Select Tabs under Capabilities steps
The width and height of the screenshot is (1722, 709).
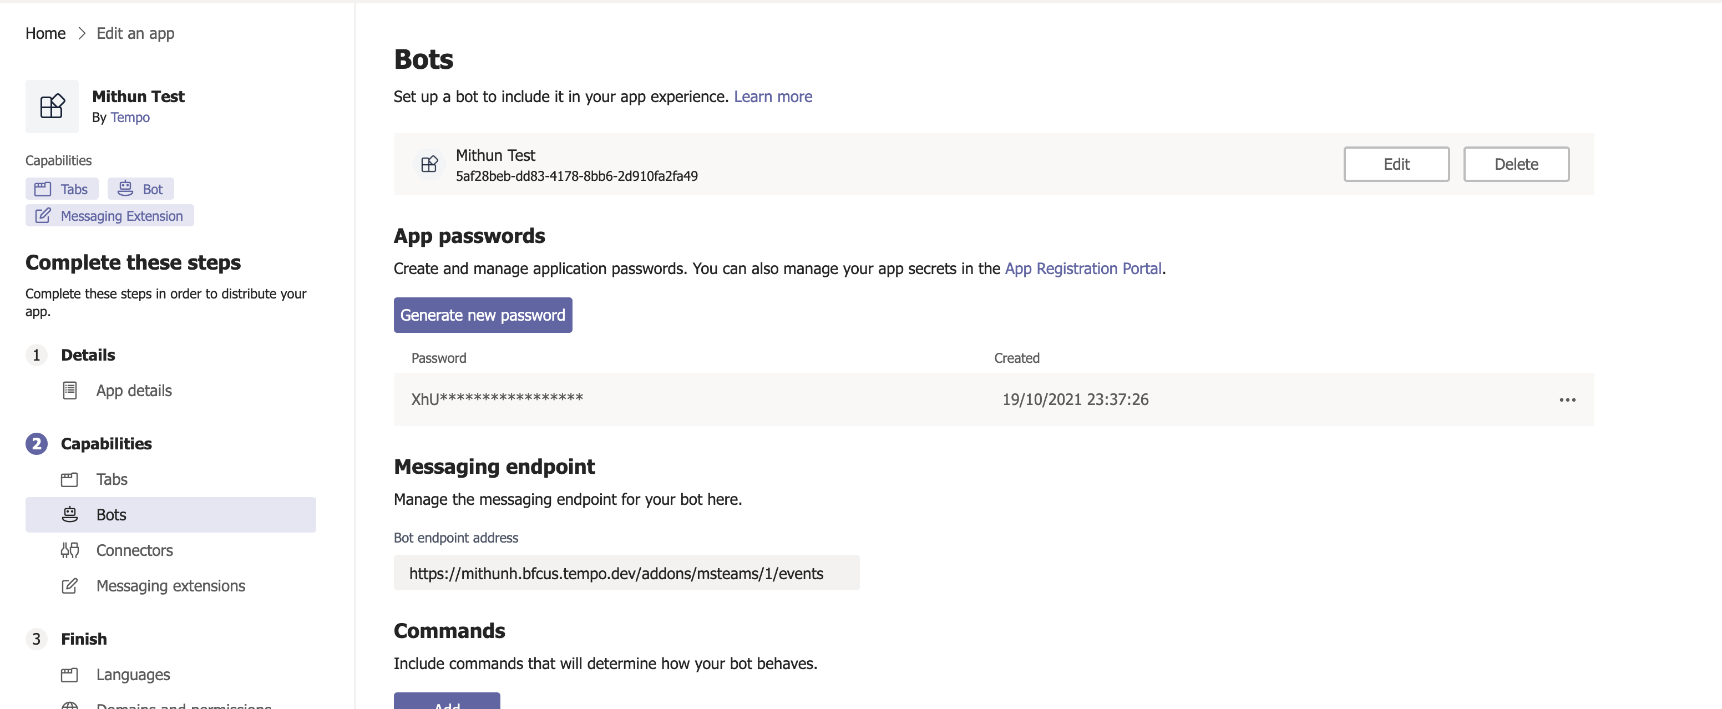click(x=111, y=479)
